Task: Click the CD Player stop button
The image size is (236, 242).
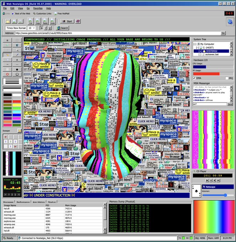Action: pyautogui.click(x=214, y=180)
